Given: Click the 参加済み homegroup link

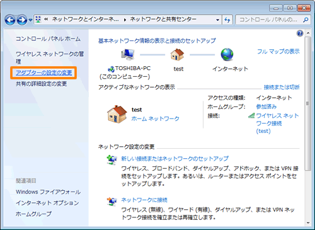Looking at the screenshot, I should coord(266,106).
